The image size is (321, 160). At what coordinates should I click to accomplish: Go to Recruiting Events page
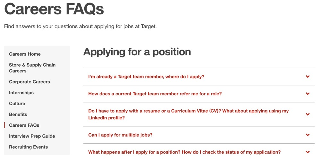point(29,147)
